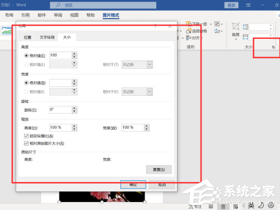Select height absolute value (绝对值E) radio
The height and width of the screenshot is (210, 280).
26,55
